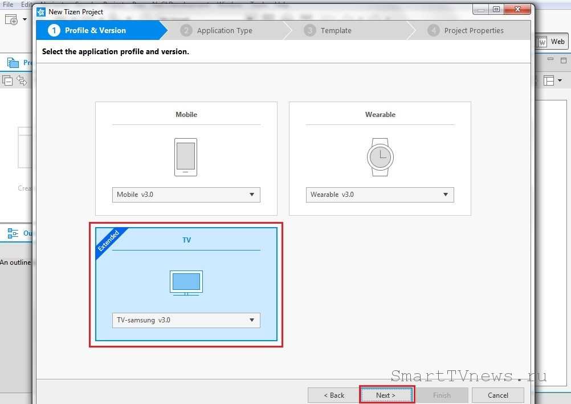Click the mobile phone profile icon
The image size is (571, 404).
pyautogui.click(x=186, y=157)
